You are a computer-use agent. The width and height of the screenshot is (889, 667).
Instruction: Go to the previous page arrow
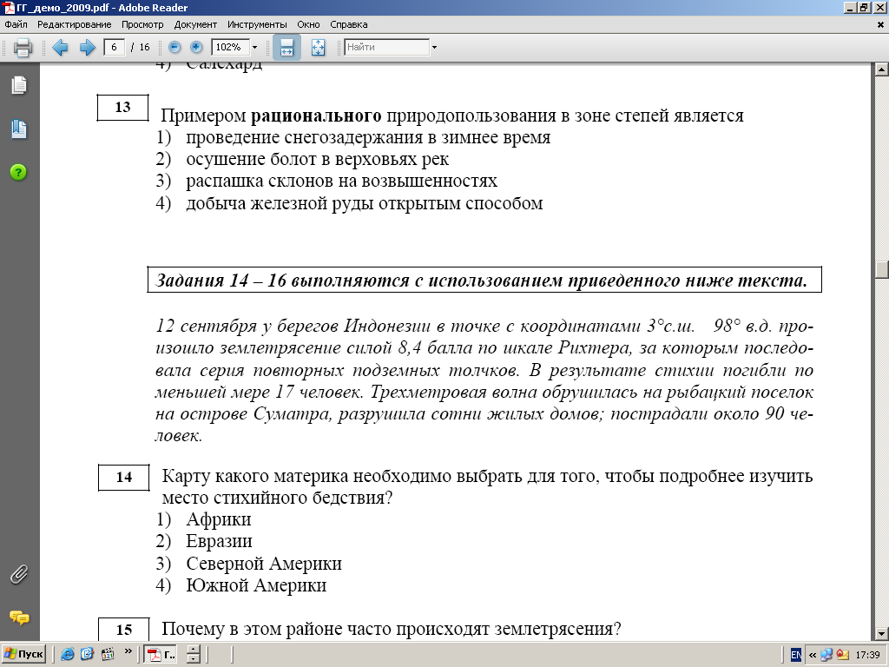60,47
